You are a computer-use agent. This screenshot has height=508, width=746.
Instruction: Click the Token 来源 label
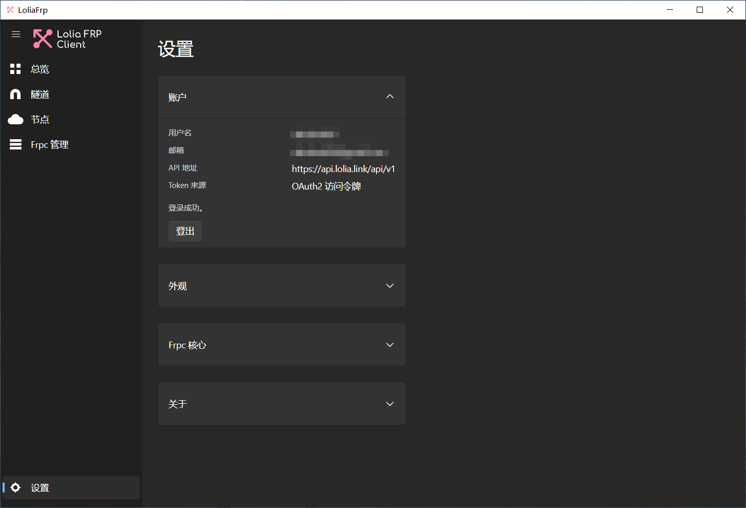click(x=187, y=185)
